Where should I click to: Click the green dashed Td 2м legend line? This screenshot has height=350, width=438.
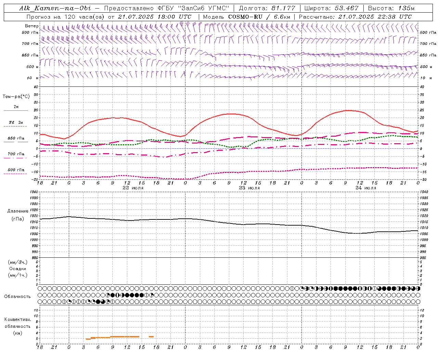click(x=16, y=126)
